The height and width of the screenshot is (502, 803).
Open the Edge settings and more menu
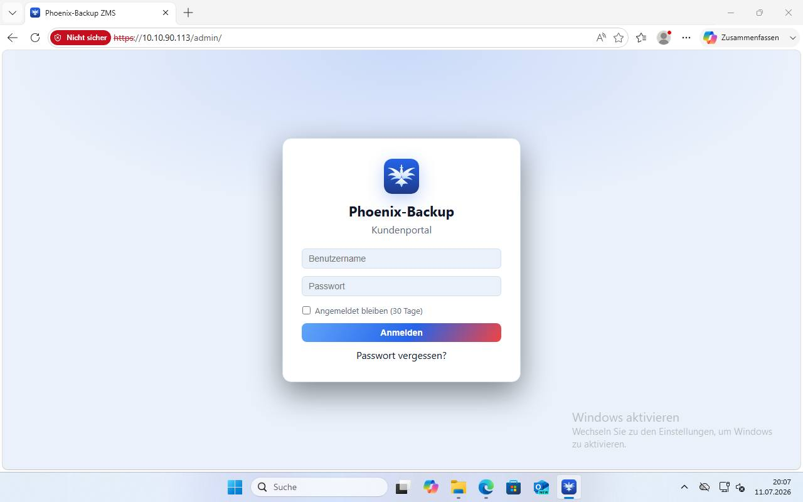click(x=686, y=38)
